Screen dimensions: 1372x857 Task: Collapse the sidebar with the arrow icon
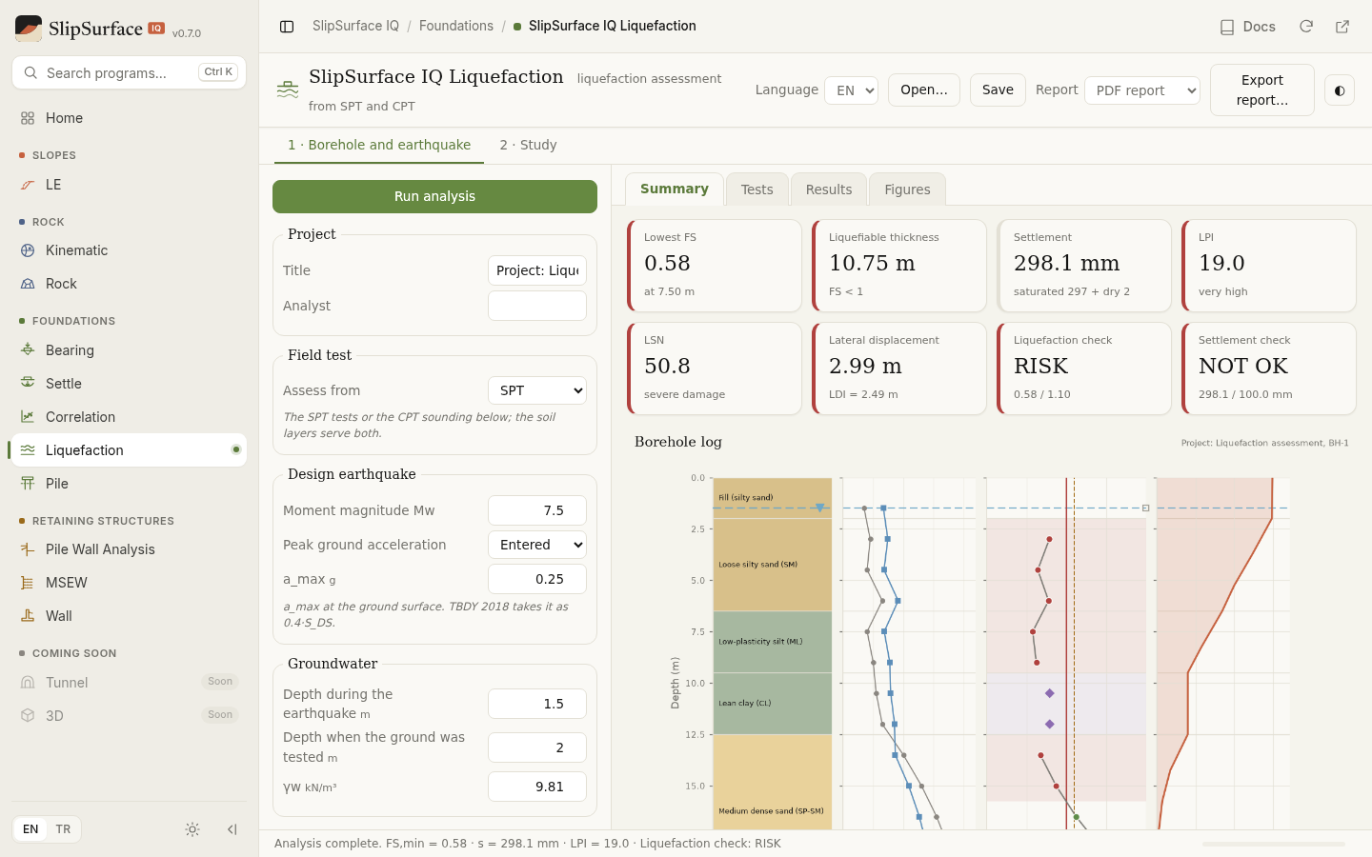pyautogui.click(x=232, y=829)
